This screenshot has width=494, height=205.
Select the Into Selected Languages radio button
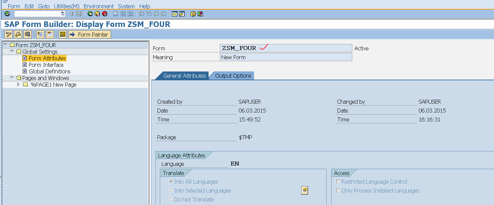(171, 191)
